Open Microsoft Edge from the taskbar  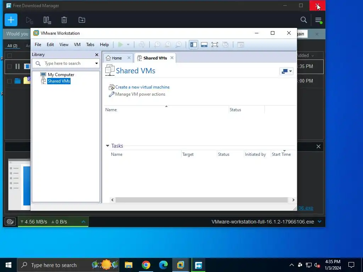point(163,265)
